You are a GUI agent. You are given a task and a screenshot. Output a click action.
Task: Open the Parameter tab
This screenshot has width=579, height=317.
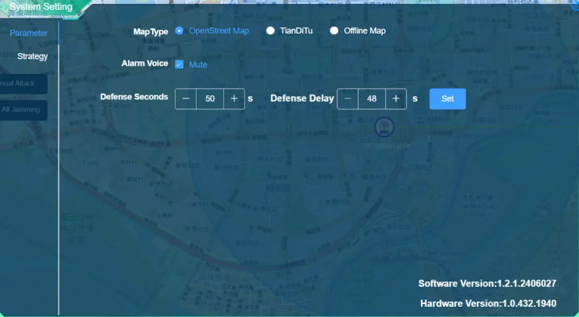(x=29, y=33)
